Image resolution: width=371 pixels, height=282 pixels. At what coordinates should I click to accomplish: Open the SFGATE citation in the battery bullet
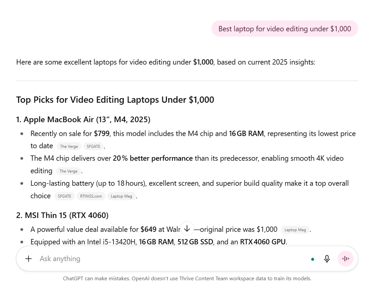coord(64,196)
